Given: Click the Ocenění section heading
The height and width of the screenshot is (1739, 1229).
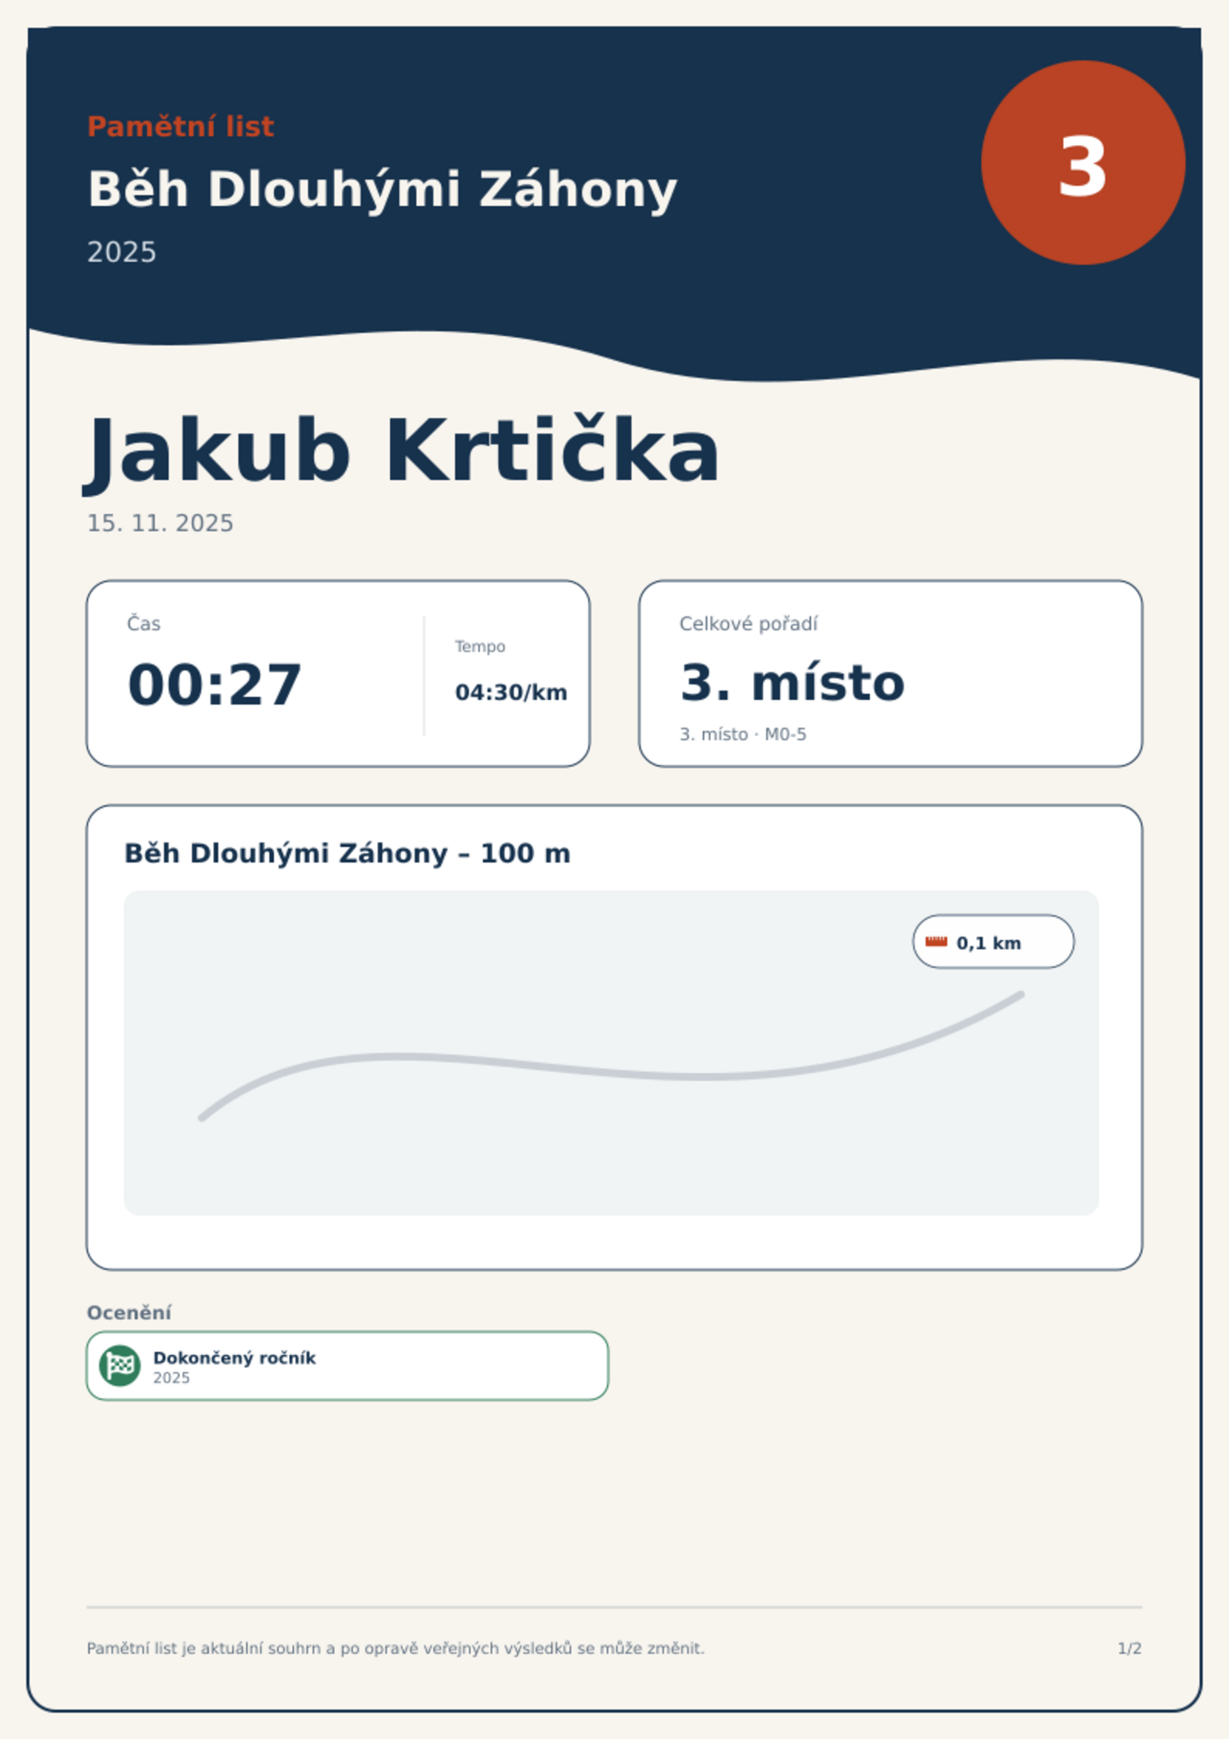Looking at the screenshot, I should tap(129, 1312).
